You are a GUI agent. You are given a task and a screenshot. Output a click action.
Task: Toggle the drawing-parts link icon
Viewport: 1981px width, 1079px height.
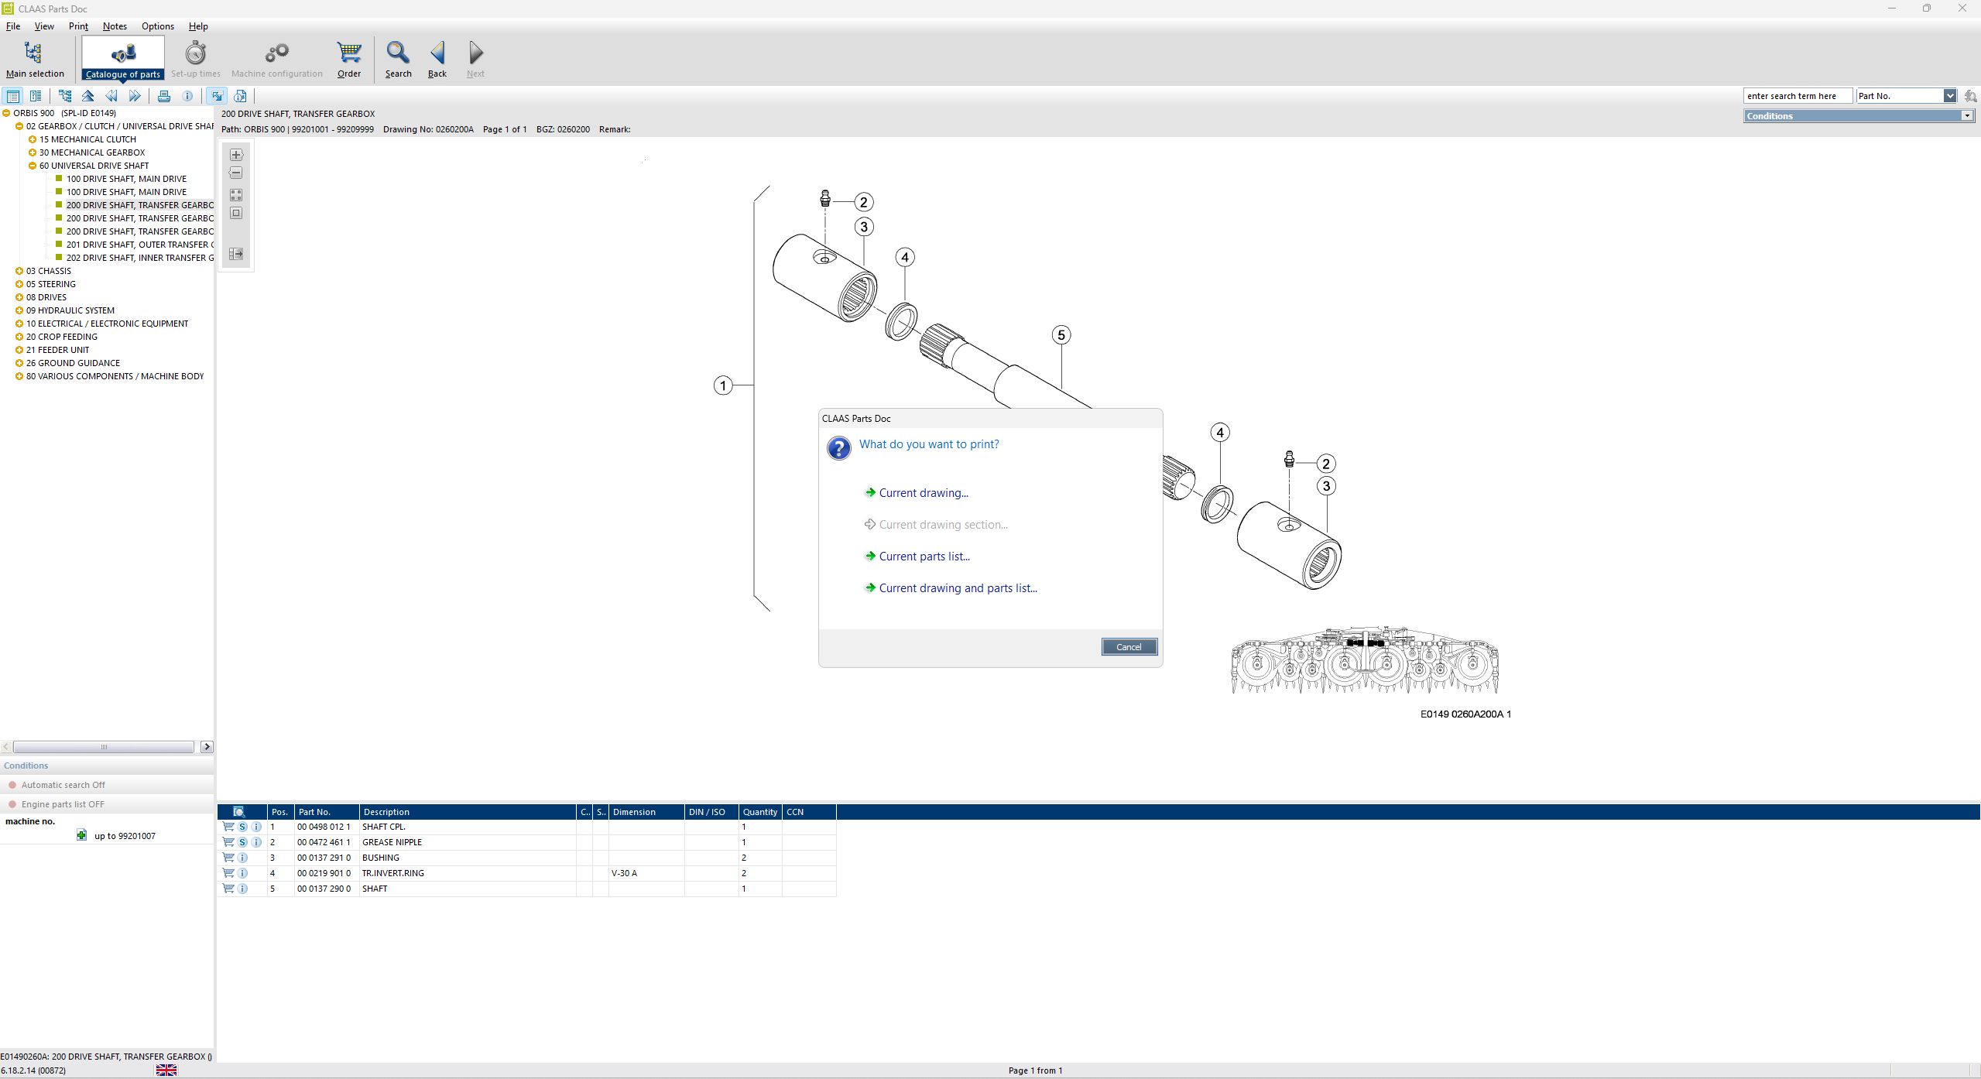click(217, 96)
